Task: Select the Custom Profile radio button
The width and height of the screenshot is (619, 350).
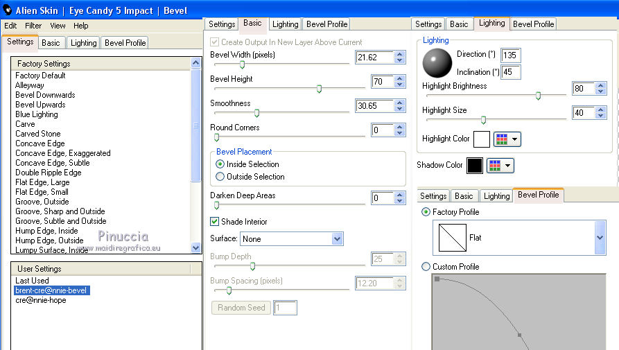Action: click(426, 267)
